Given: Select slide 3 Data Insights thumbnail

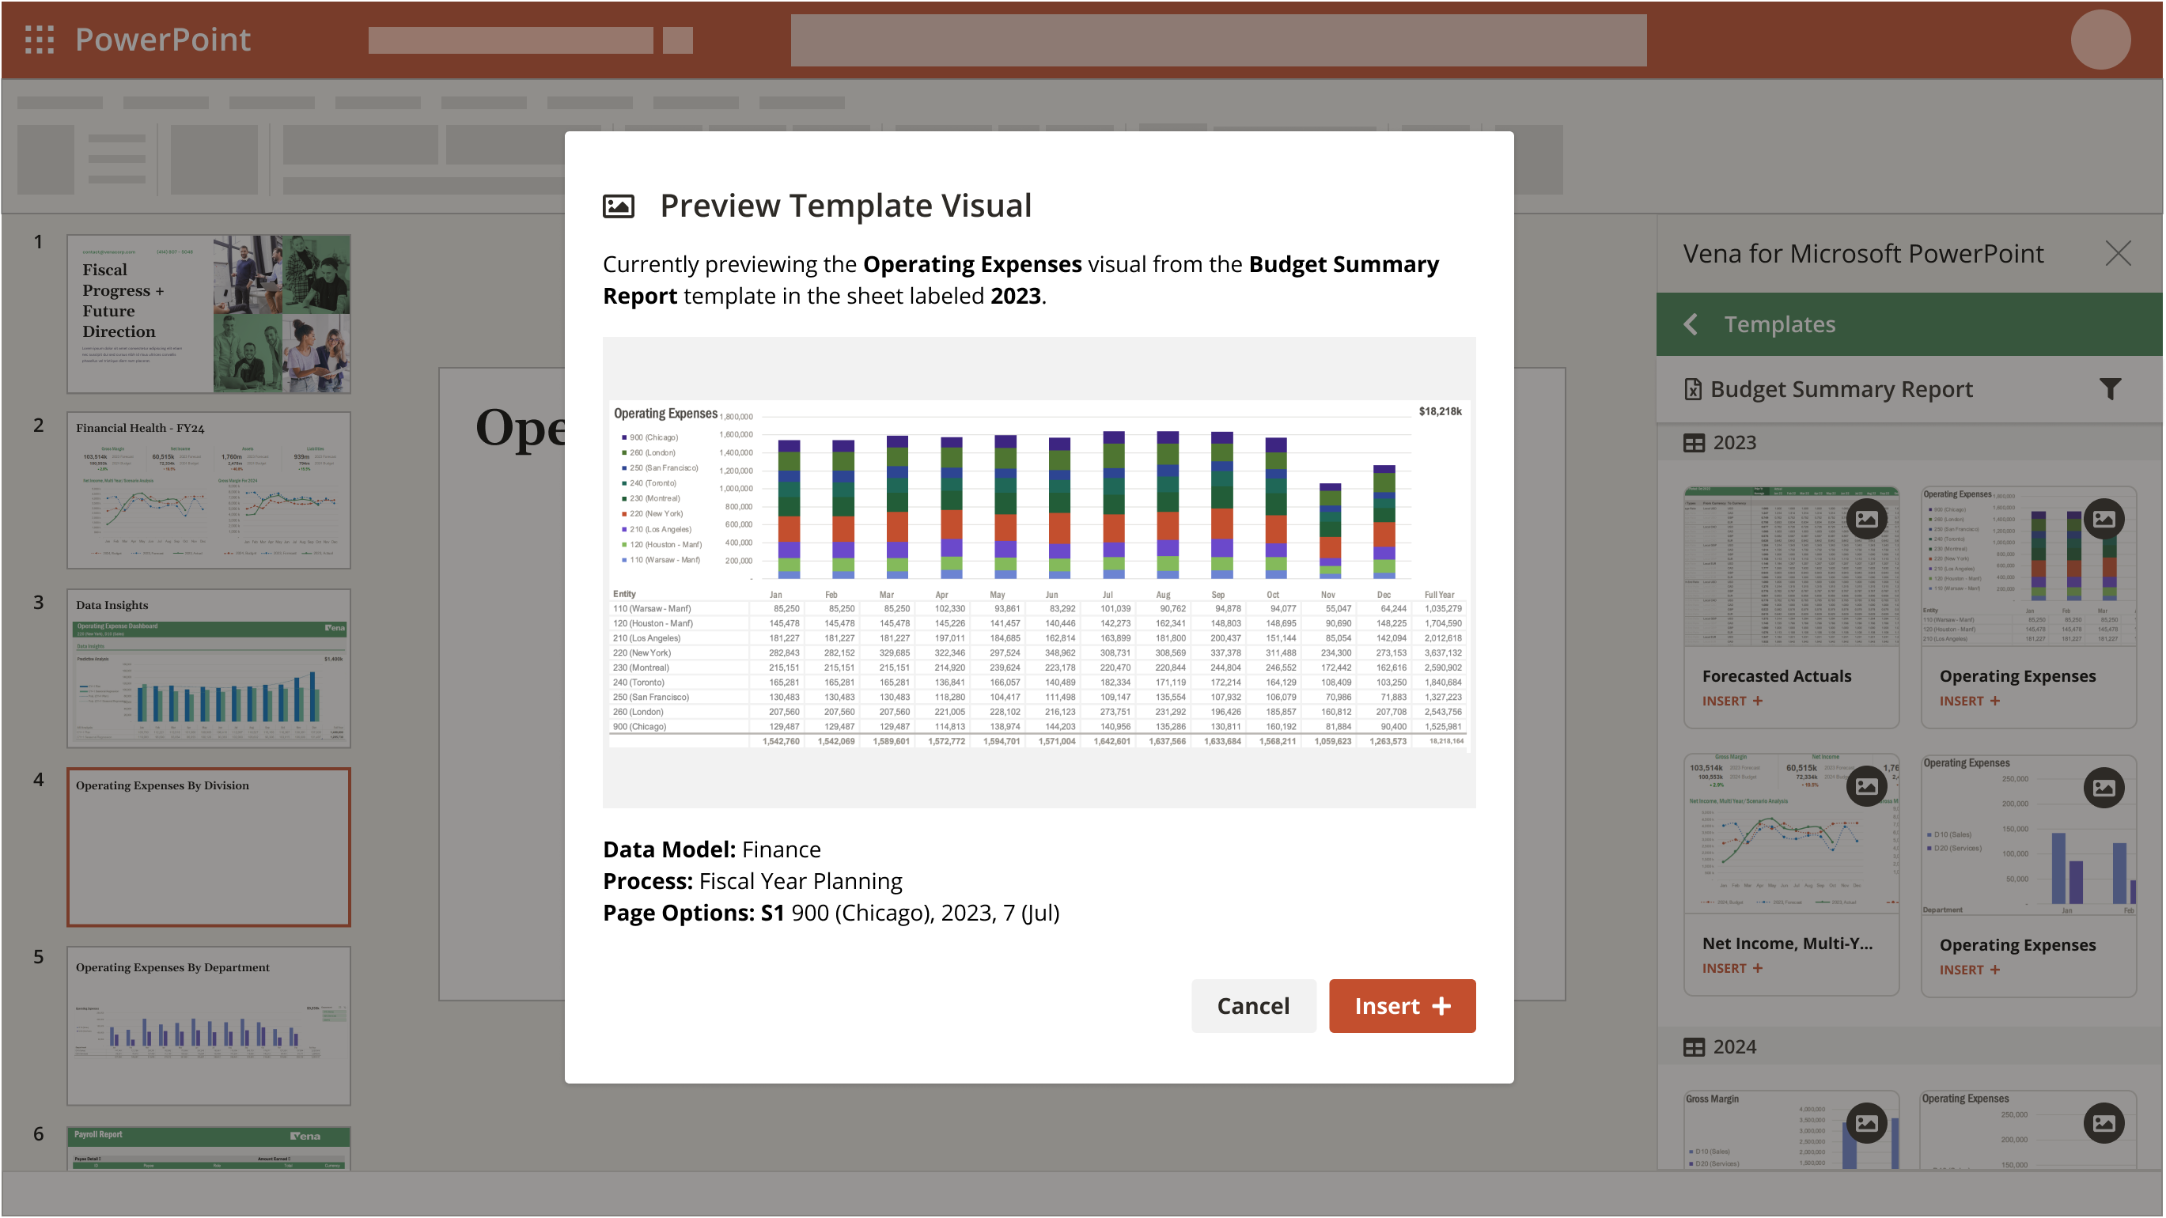Looking at the screenshot, I should [x=209, y=668].
